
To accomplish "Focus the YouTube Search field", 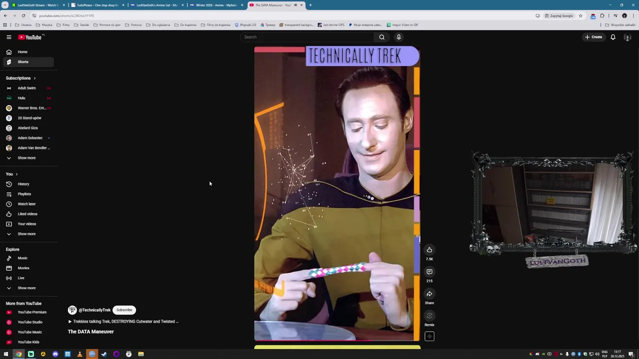I will click(307, 37).
